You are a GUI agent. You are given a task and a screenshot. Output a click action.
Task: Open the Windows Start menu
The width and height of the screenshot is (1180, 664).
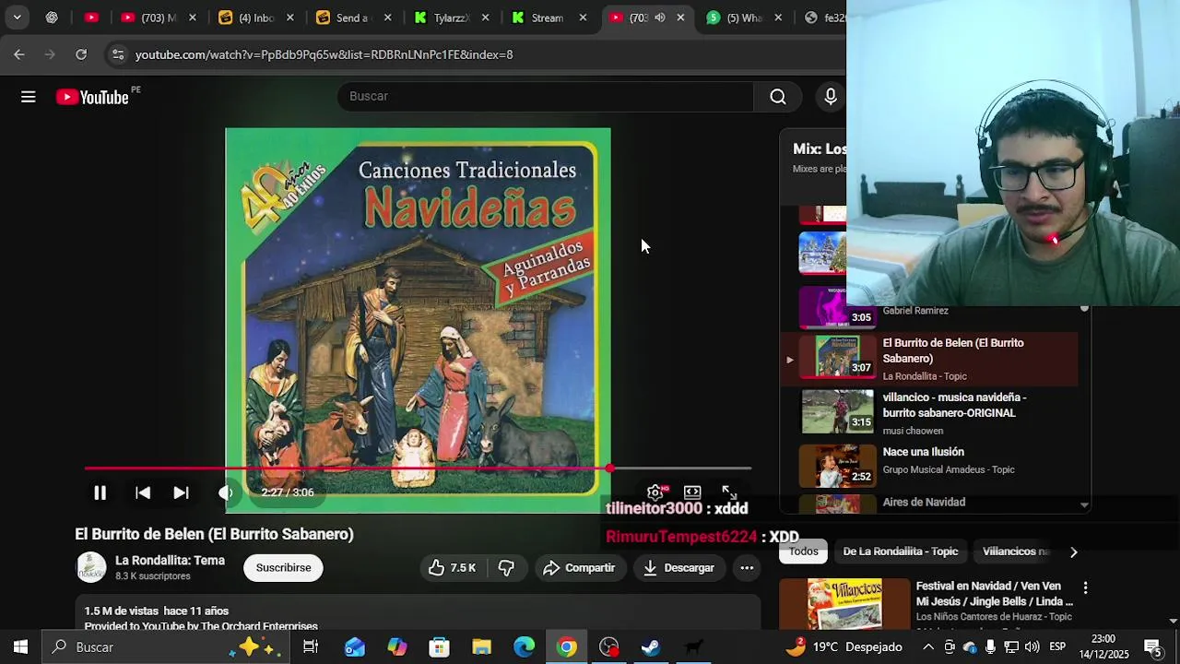(20, 647)
